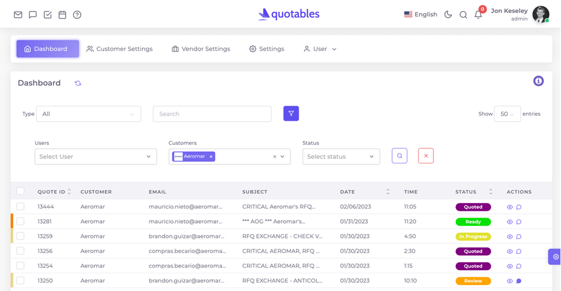
Task: Check the row for quote 13444
Action: [x=20, y=206]
